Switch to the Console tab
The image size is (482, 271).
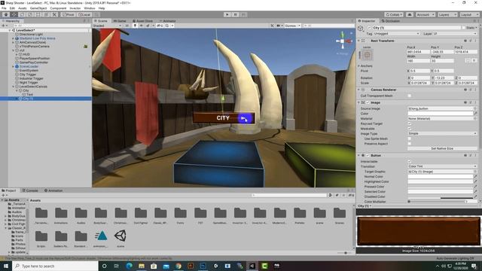coord(30,190)
